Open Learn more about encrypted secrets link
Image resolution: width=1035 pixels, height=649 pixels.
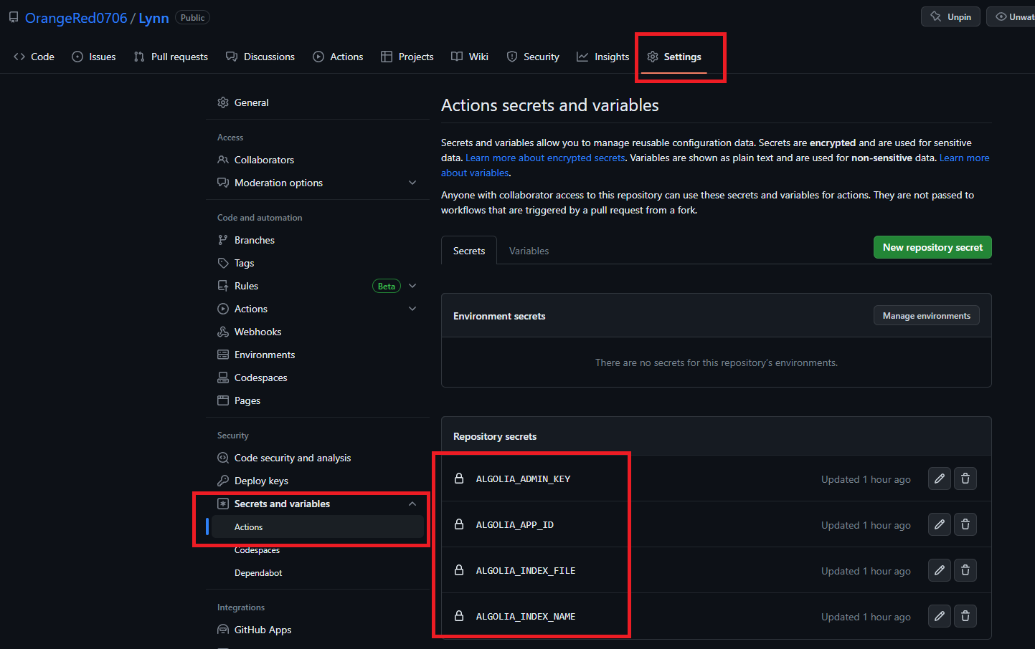click(x=545, y=158)
